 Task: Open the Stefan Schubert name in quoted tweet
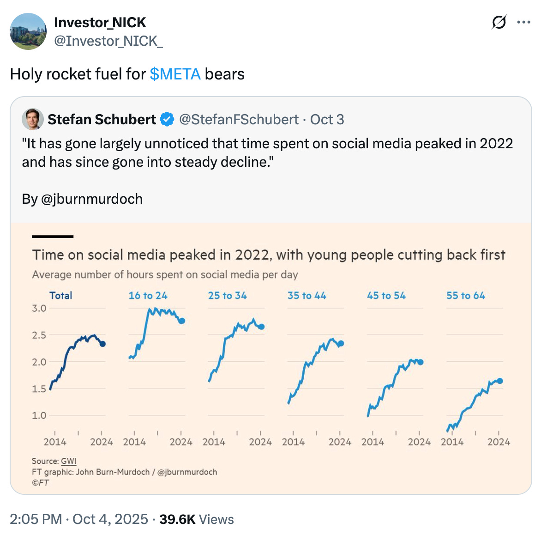(102, 120)
